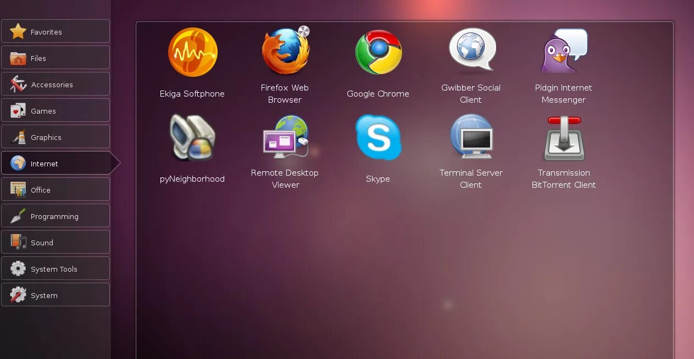Open Ekiga Softphone app icon

pos(192,53)
